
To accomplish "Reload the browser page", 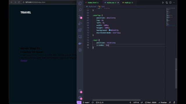I will [19, 2].
